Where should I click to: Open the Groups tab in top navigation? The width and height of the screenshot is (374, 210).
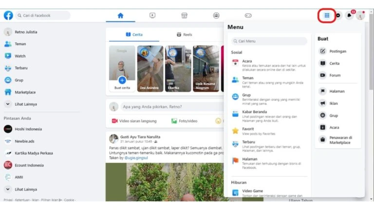(216, 16)
